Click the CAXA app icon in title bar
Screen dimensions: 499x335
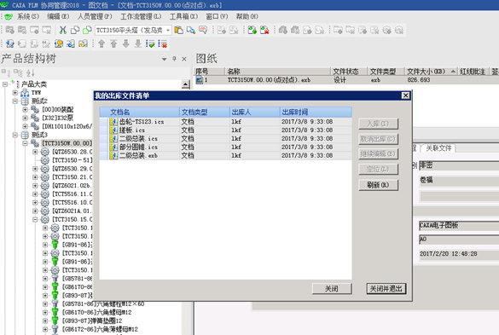click(x=5, y=5)
